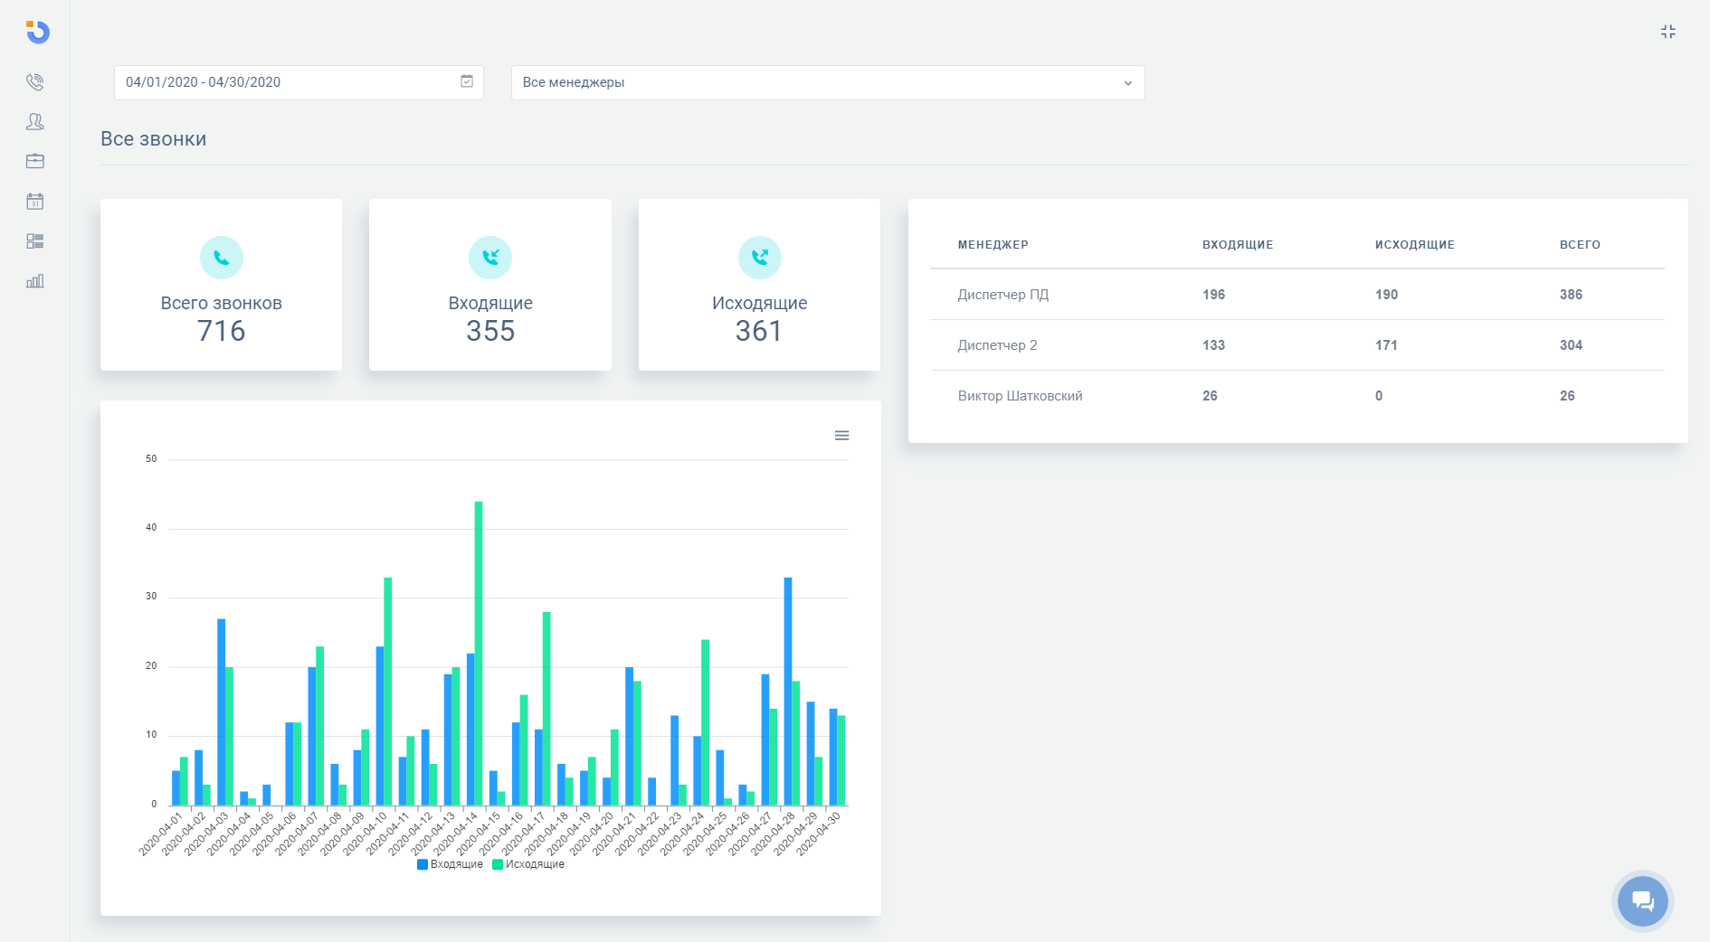Click the Всего column header

coord(1580,245)
